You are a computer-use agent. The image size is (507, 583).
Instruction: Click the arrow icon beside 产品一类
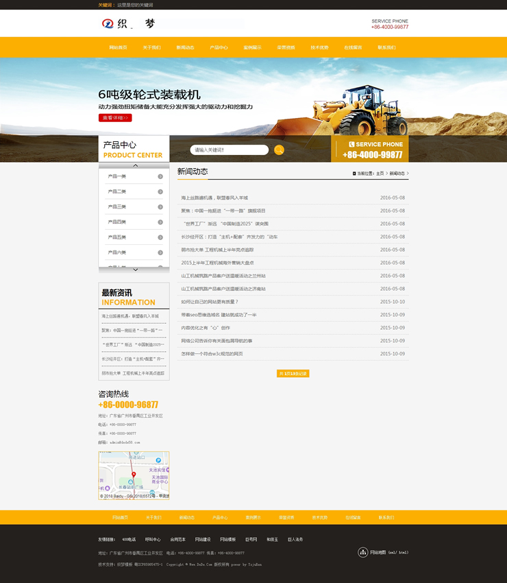(x=160, y=176)
